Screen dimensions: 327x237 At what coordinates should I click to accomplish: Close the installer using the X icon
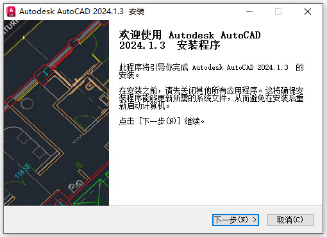tap(308, 12)
